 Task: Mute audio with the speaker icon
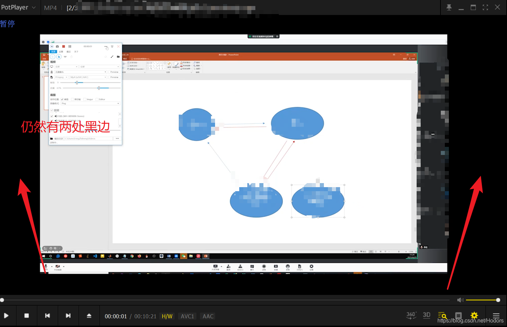pos(460,300)
